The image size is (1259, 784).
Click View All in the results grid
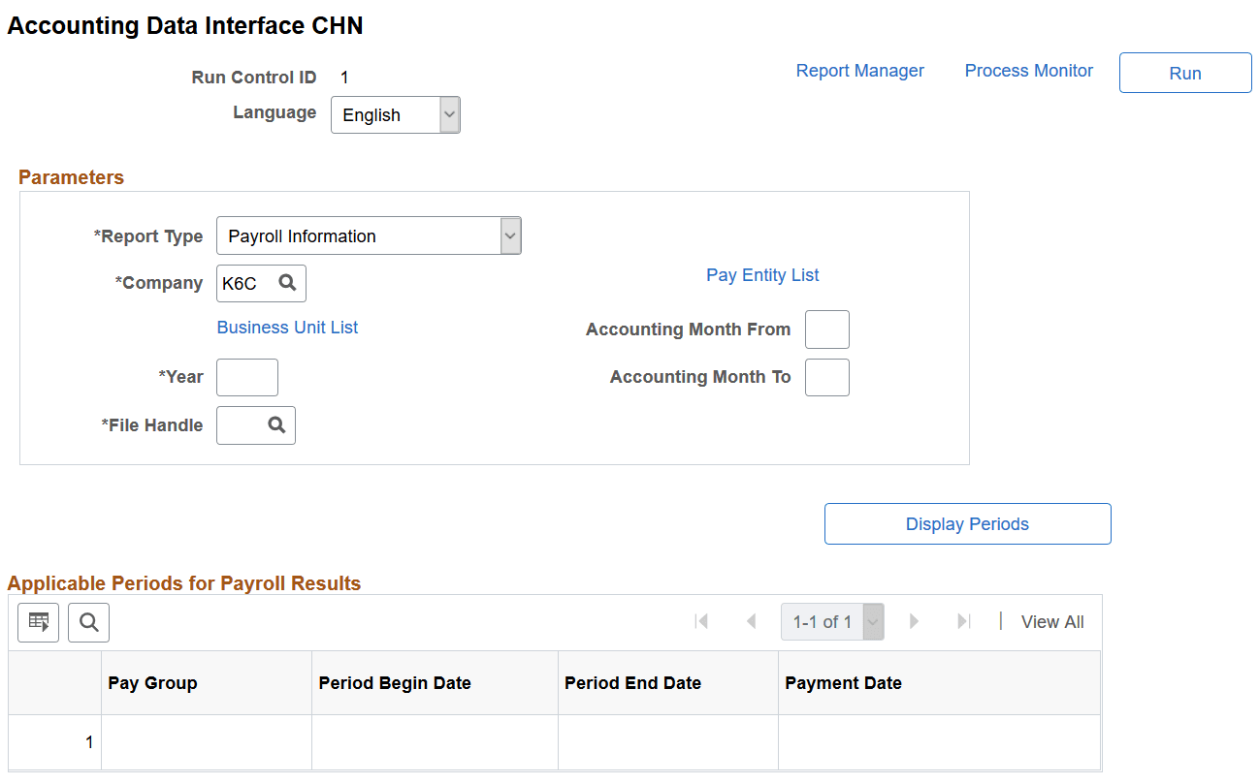click(x=1051, y=621)
